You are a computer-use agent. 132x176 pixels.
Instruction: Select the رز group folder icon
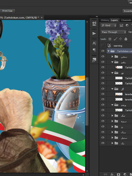click(x=116, y=127)
